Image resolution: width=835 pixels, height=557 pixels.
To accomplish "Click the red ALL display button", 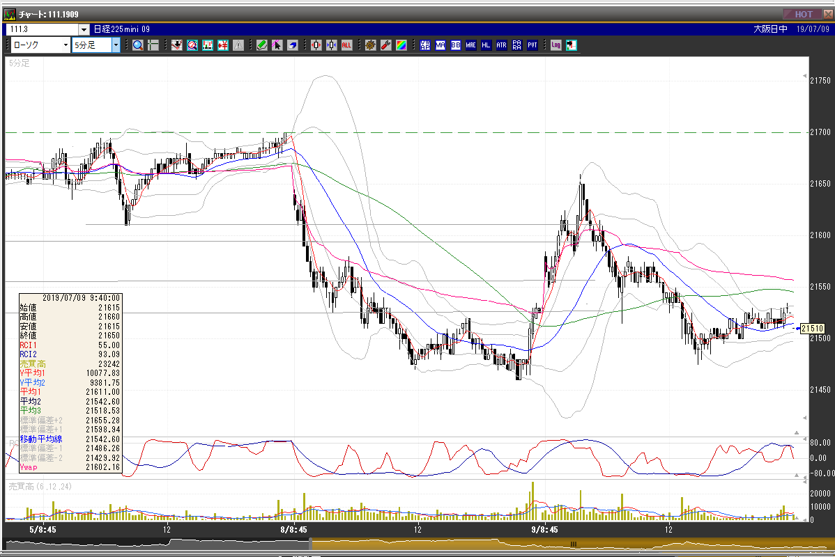I will (346, 45).
